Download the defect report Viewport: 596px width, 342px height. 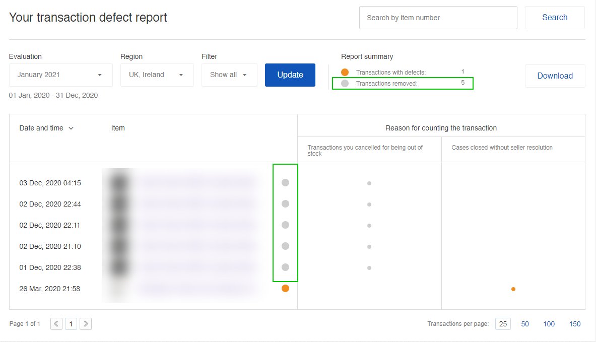pyautogui.click(x=555, y=76)
